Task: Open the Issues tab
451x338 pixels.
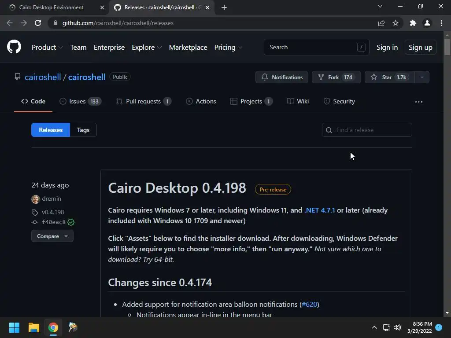Action: (80, 102)
